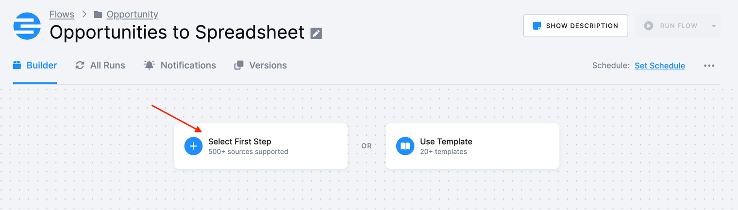Click the book icon on Use Template card
The width and height of the screenshot is (738, 210).
coord(405,146)
